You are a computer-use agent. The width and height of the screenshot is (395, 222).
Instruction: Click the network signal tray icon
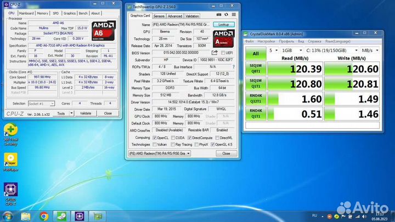coord(358,217)
